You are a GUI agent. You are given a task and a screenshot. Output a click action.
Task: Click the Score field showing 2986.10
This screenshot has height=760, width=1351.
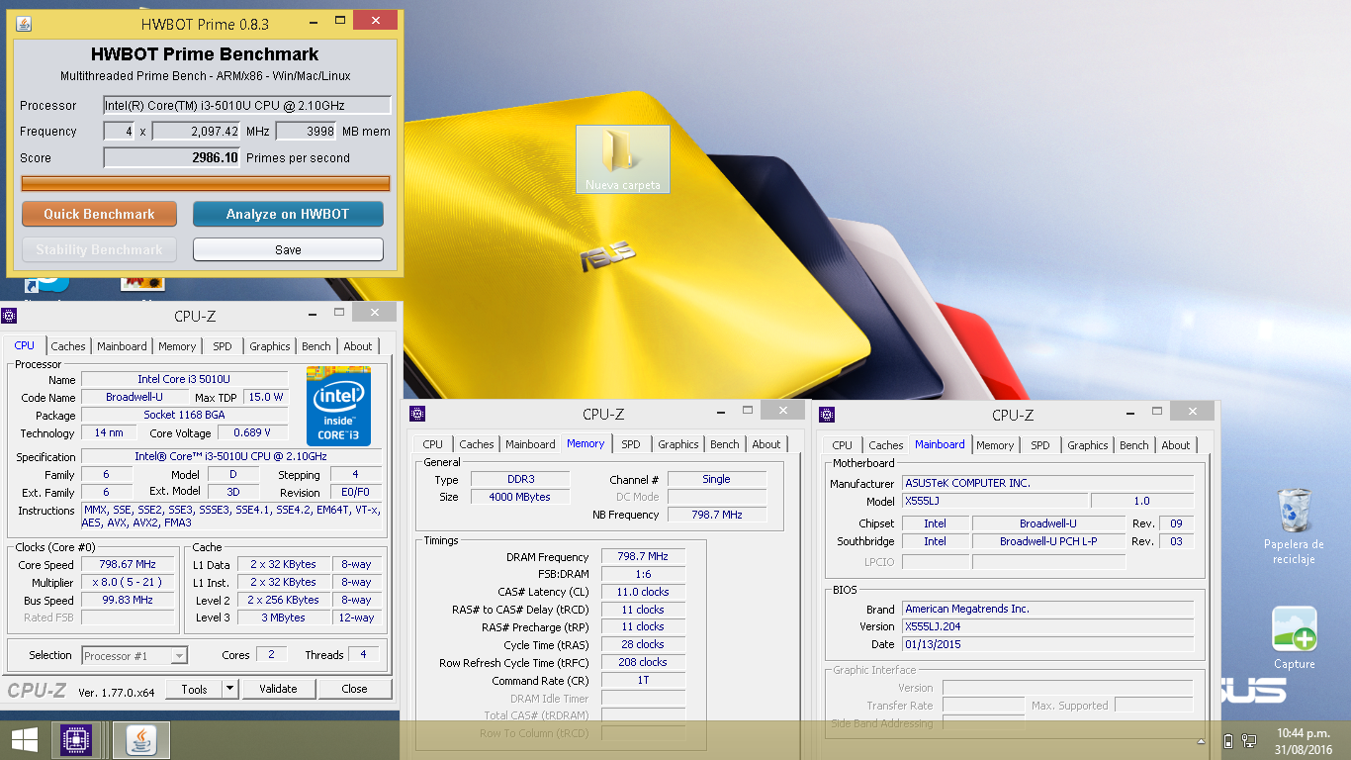[x=172, y=157]
